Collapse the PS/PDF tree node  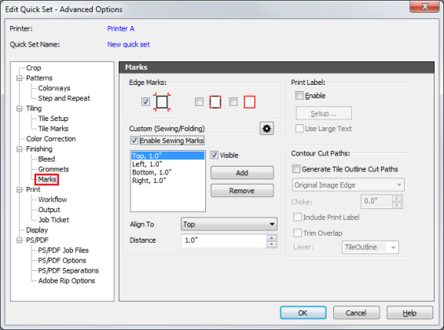click(20, 240)
